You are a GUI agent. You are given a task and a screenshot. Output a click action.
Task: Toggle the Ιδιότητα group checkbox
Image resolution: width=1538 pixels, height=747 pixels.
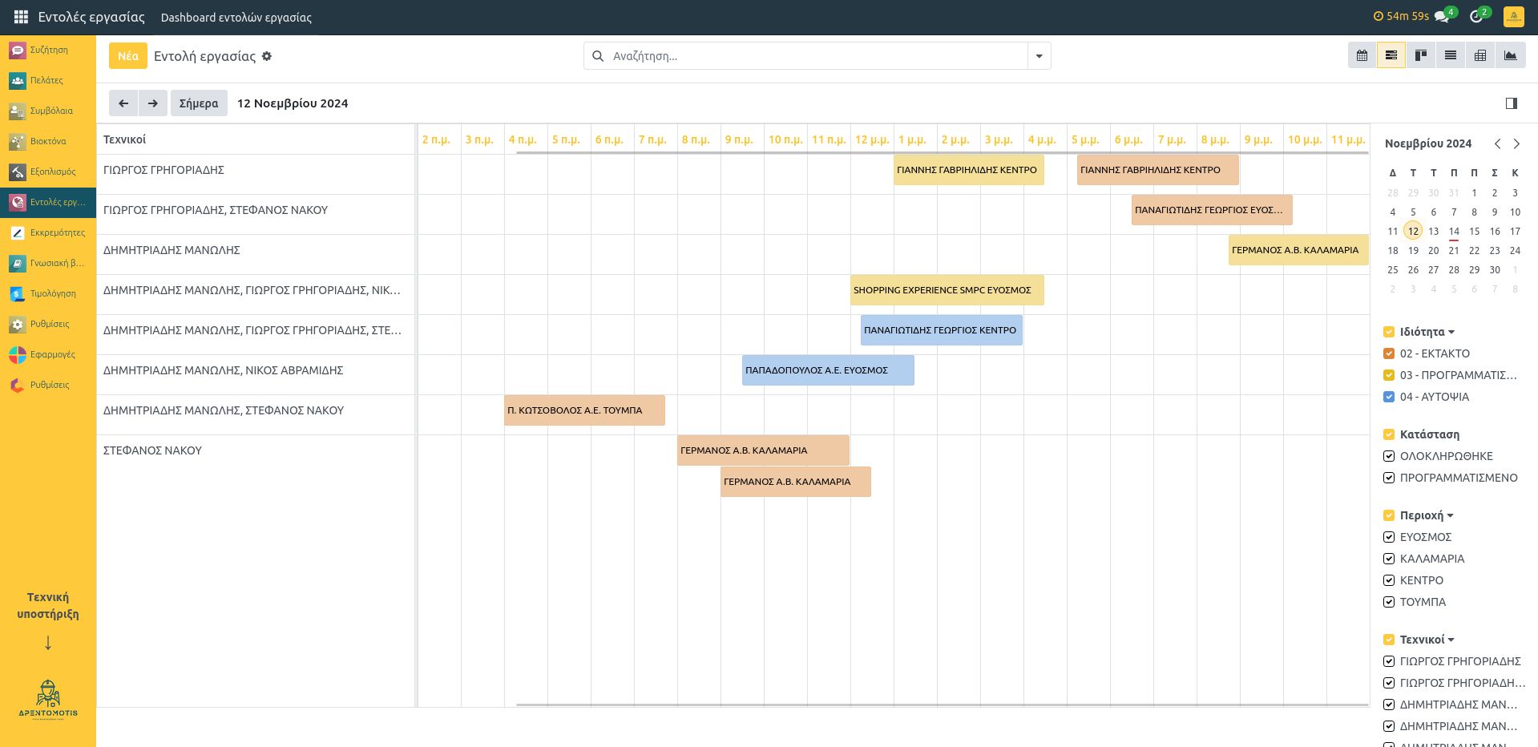(x=1389, y=332)
